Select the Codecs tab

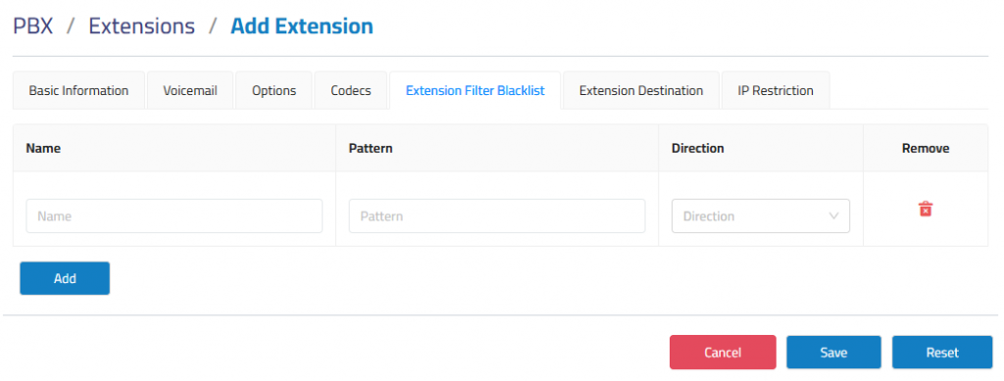coord(351,90)
